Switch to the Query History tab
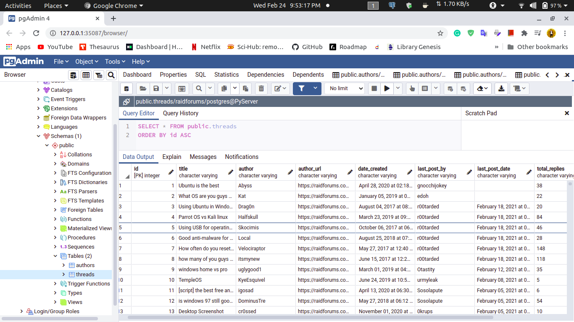This screenshot has height=322, width=574. pos(181,113)
